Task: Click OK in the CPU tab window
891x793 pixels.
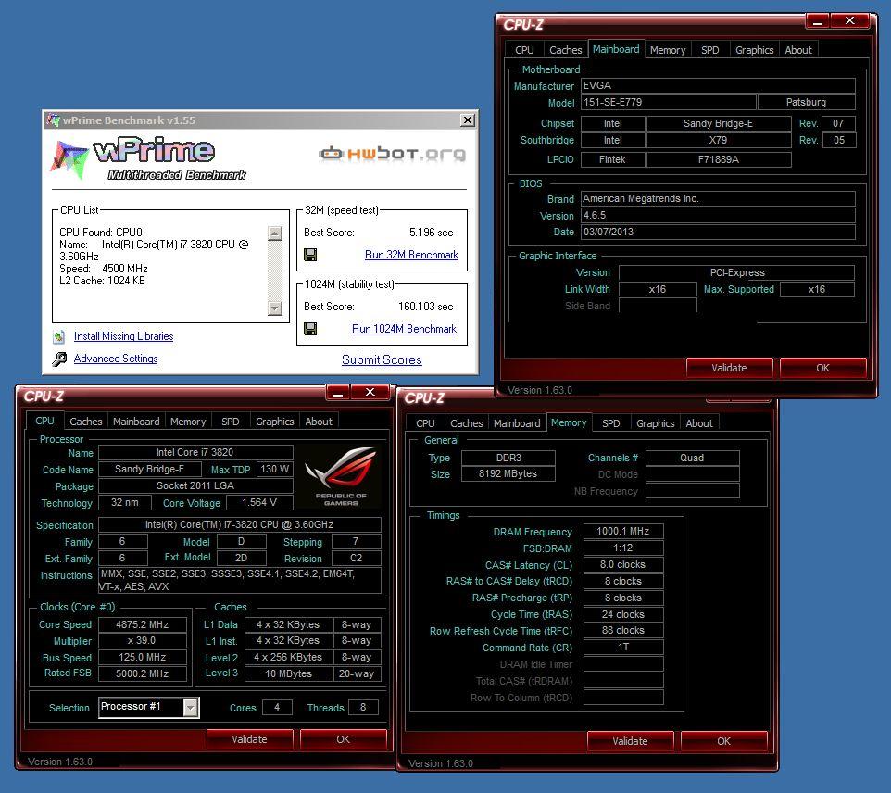Action: coord(344,739)
